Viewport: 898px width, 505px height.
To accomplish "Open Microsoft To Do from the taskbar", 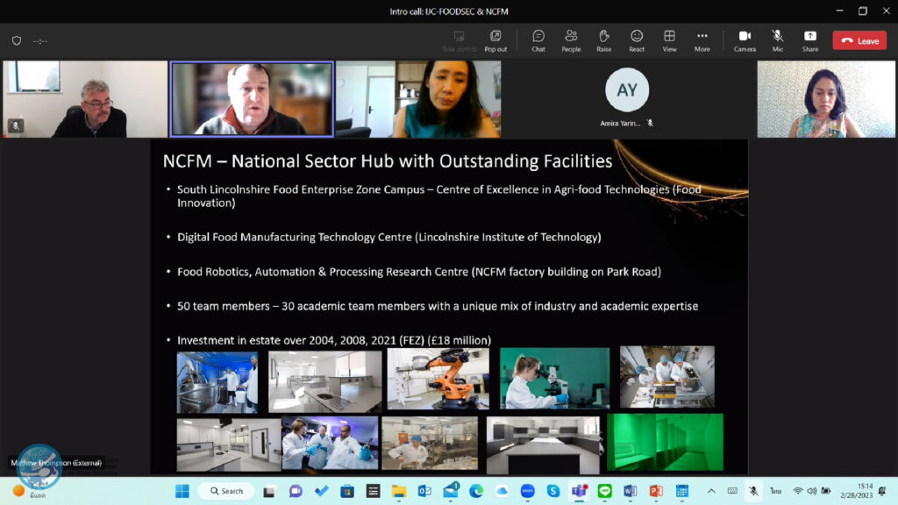I will pyautogui.click(x=321, y=491).
